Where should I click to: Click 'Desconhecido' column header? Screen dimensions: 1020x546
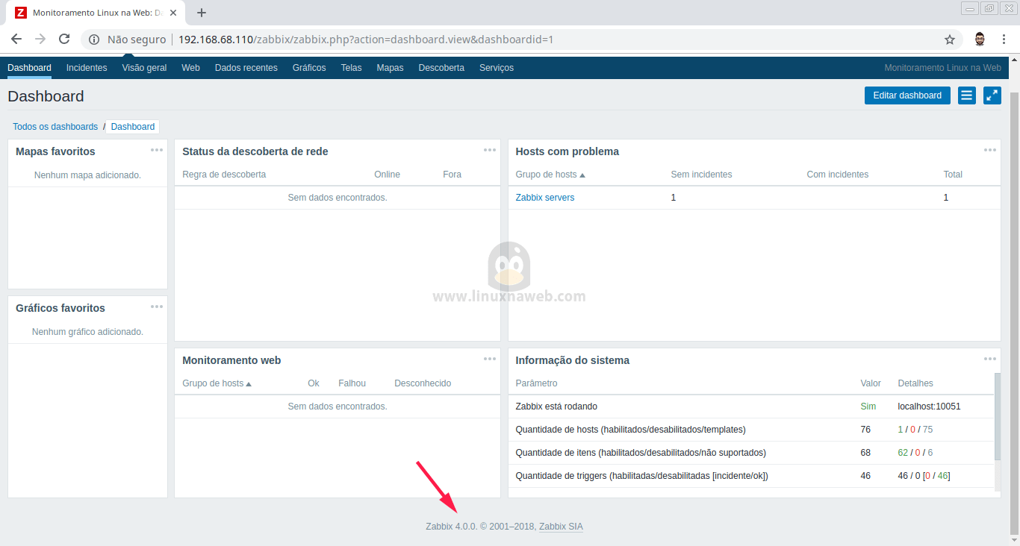[x=423, y=383]
